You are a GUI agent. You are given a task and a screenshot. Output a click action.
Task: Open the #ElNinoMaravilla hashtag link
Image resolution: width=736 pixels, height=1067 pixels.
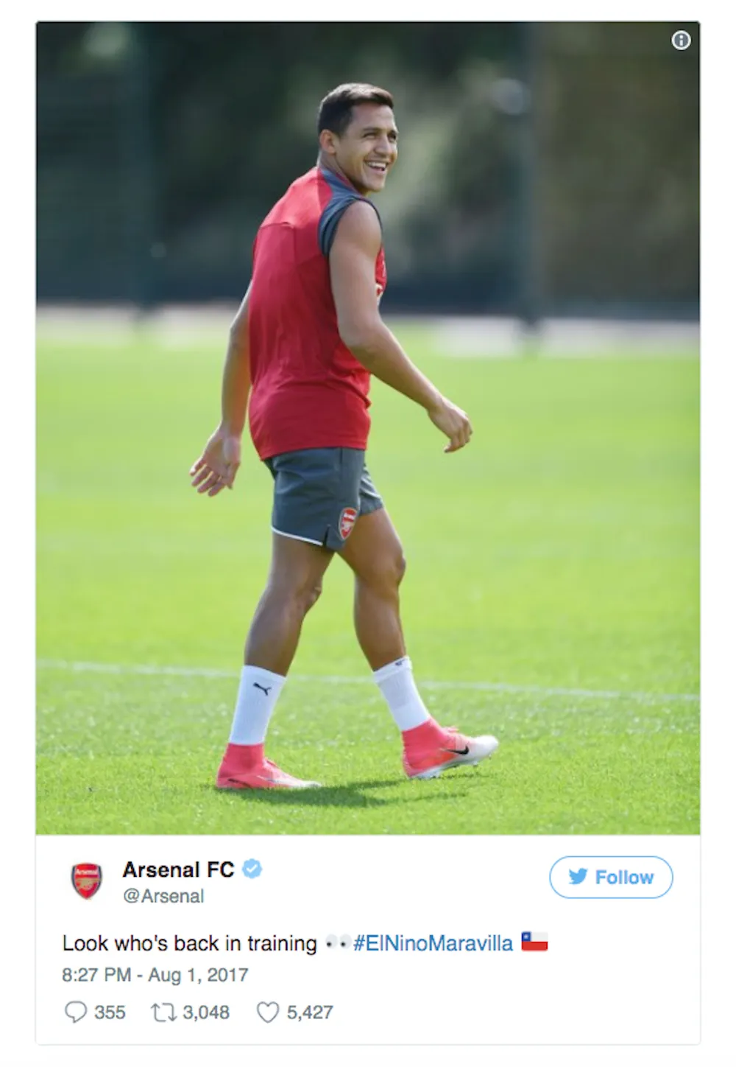433,943
